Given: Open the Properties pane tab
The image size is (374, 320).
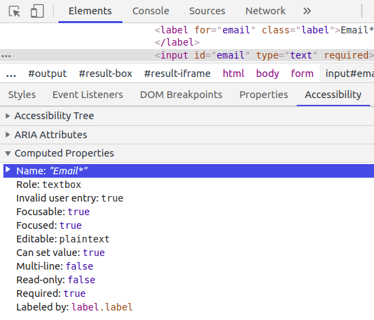Looking at the screenshot, I should [x=264, y=95].
